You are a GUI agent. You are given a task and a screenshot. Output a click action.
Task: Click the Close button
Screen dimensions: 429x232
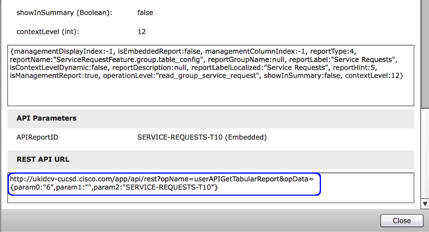point(402,221)
